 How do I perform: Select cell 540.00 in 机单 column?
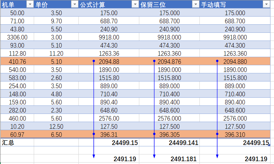[17, 70]
